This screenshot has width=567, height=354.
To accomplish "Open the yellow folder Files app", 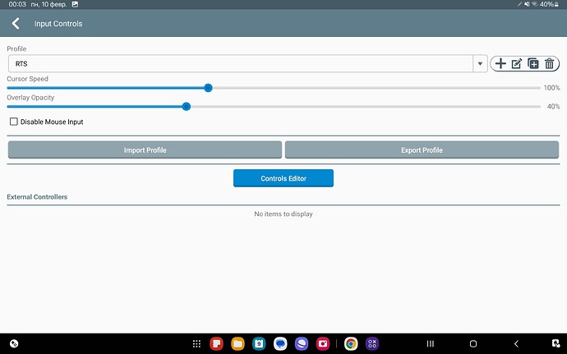I will (238, 343).
